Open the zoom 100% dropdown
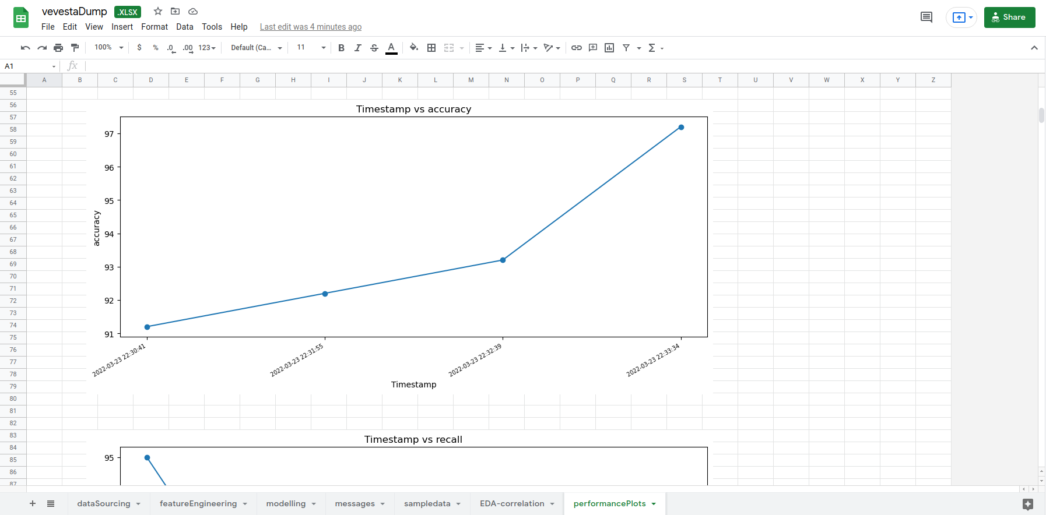Screen dimensions: 1046x515 (x=109, y=48)
